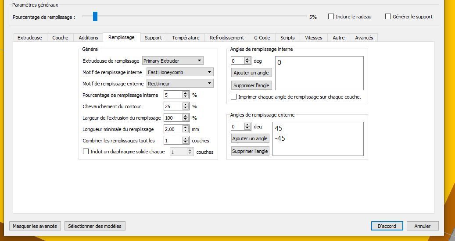Click the Annuler button
The width and height of the screenshot is (455, 241).
422,226
